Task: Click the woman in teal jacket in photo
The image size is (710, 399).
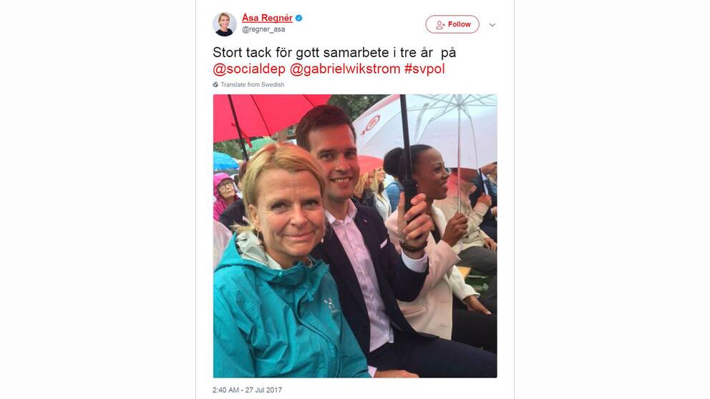Action: coord(281,267)
